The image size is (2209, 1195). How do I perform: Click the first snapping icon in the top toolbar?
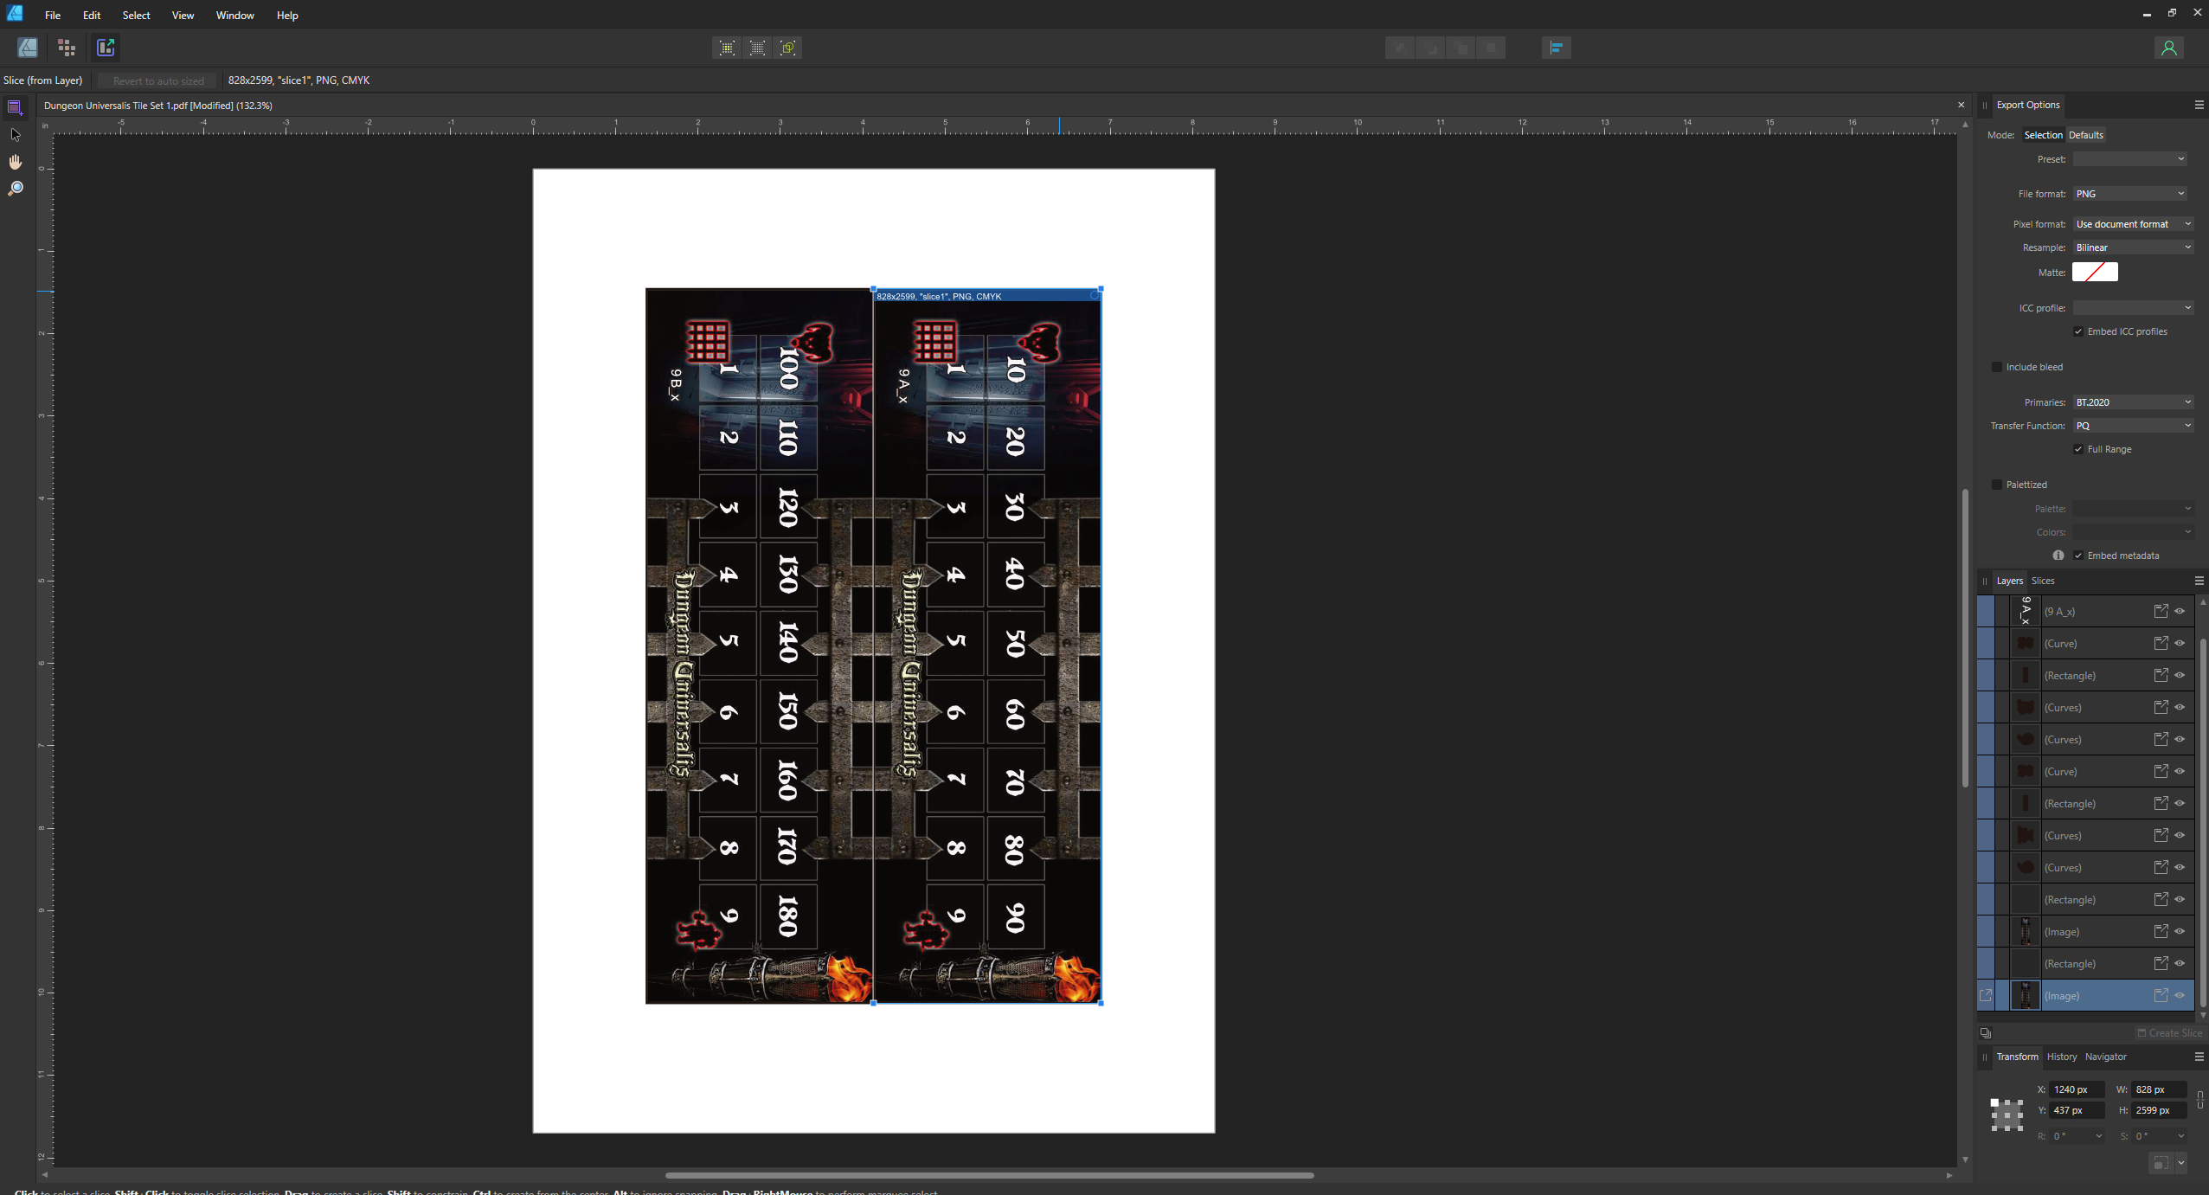click(x=727, y=48)
